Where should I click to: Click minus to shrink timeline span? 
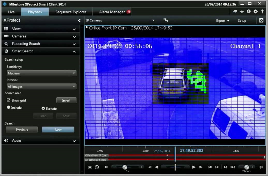pyautogui.click(x=241, y=167)
